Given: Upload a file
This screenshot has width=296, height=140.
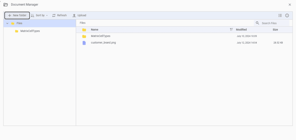Looking at the screenshot, I should click(x=79, y=16).
